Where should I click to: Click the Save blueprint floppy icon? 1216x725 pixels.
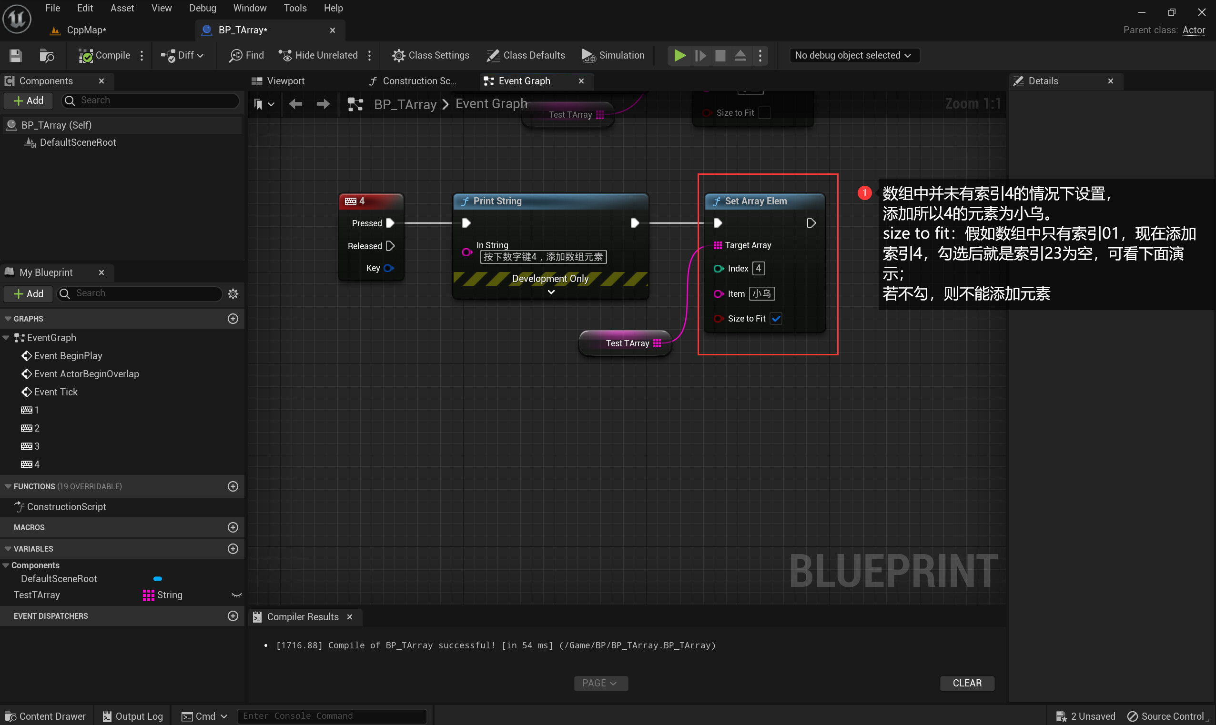point(16,55)
